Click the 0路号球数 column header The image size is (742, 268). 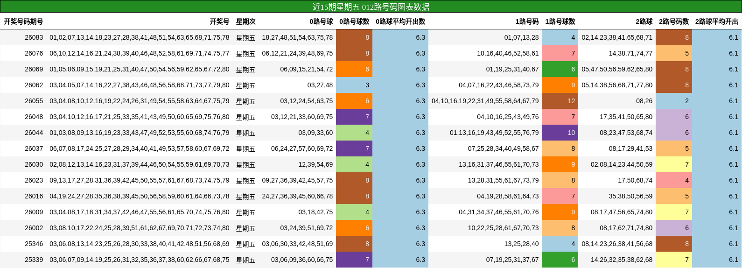click(354, 21)
